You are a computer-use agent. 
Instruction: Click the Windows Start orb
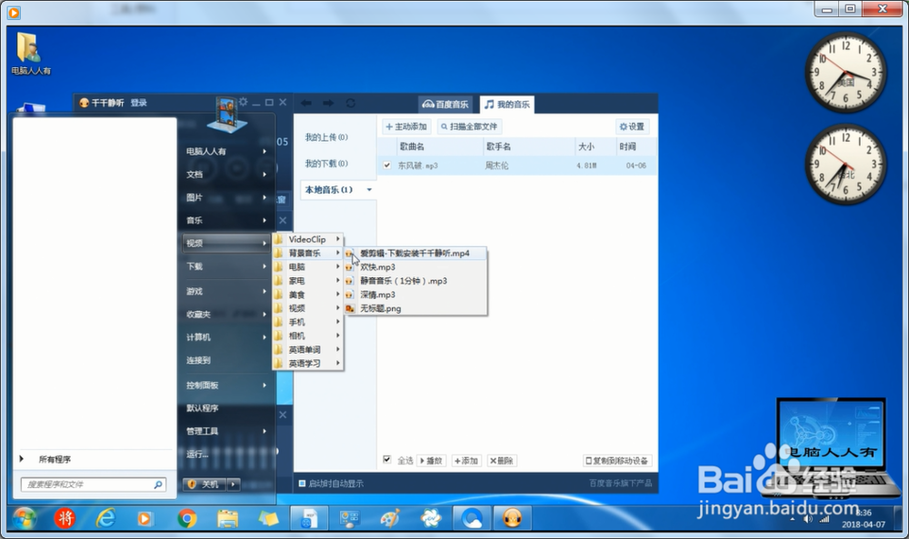[24, 518]
